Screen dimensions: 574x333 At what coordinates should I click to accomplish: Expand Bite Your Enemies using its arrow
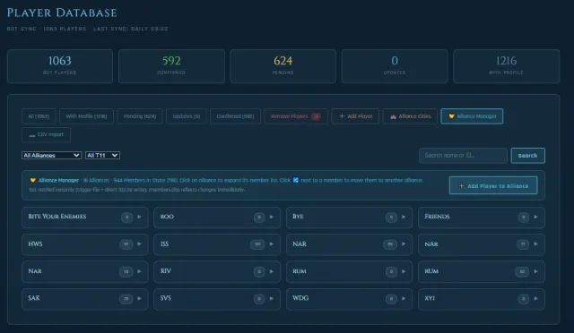click(x=140, y=217)
